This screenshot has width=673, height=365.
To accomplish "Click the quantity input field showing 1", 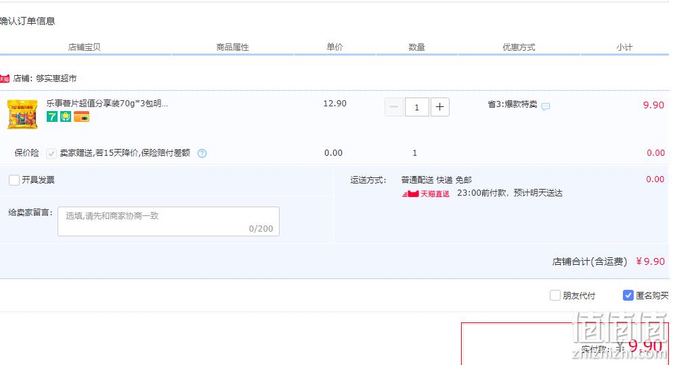I will coord(416,107).
